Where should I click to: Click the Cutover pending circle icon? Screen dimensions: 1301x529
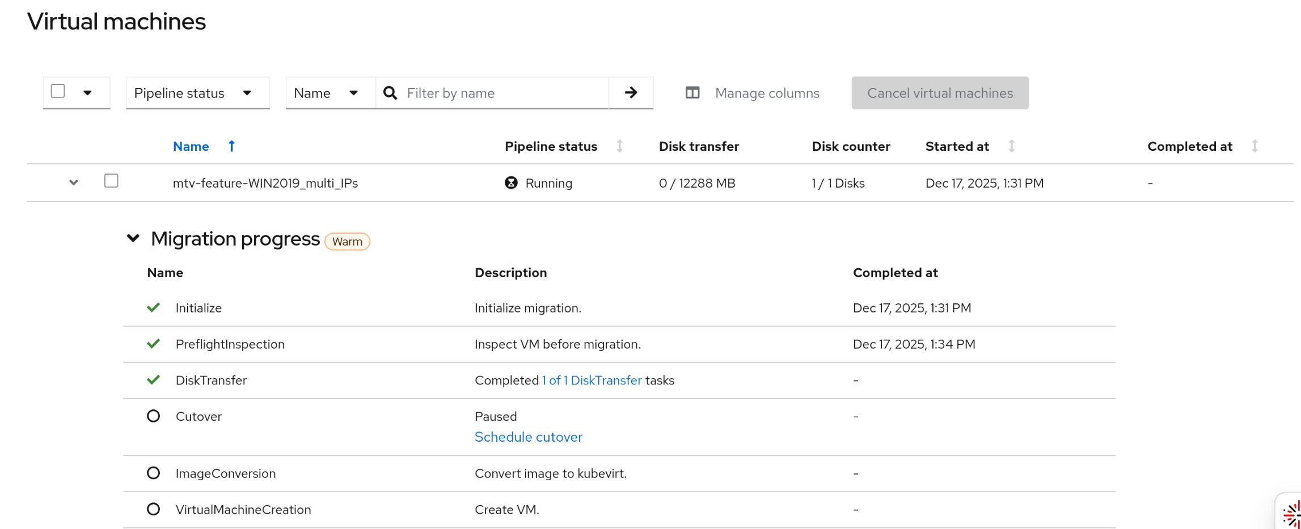[153, 416]
